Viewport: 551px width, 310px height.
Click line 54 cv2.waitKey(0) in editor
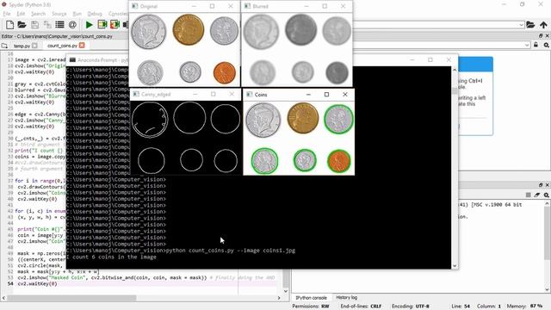37,283
